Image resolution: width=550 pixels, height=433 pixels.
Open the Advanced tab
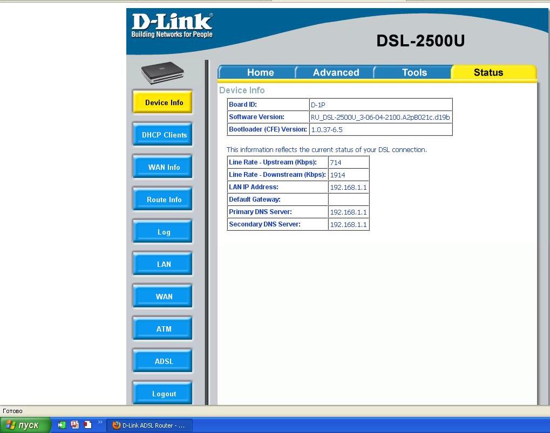[x=336, y=72]
